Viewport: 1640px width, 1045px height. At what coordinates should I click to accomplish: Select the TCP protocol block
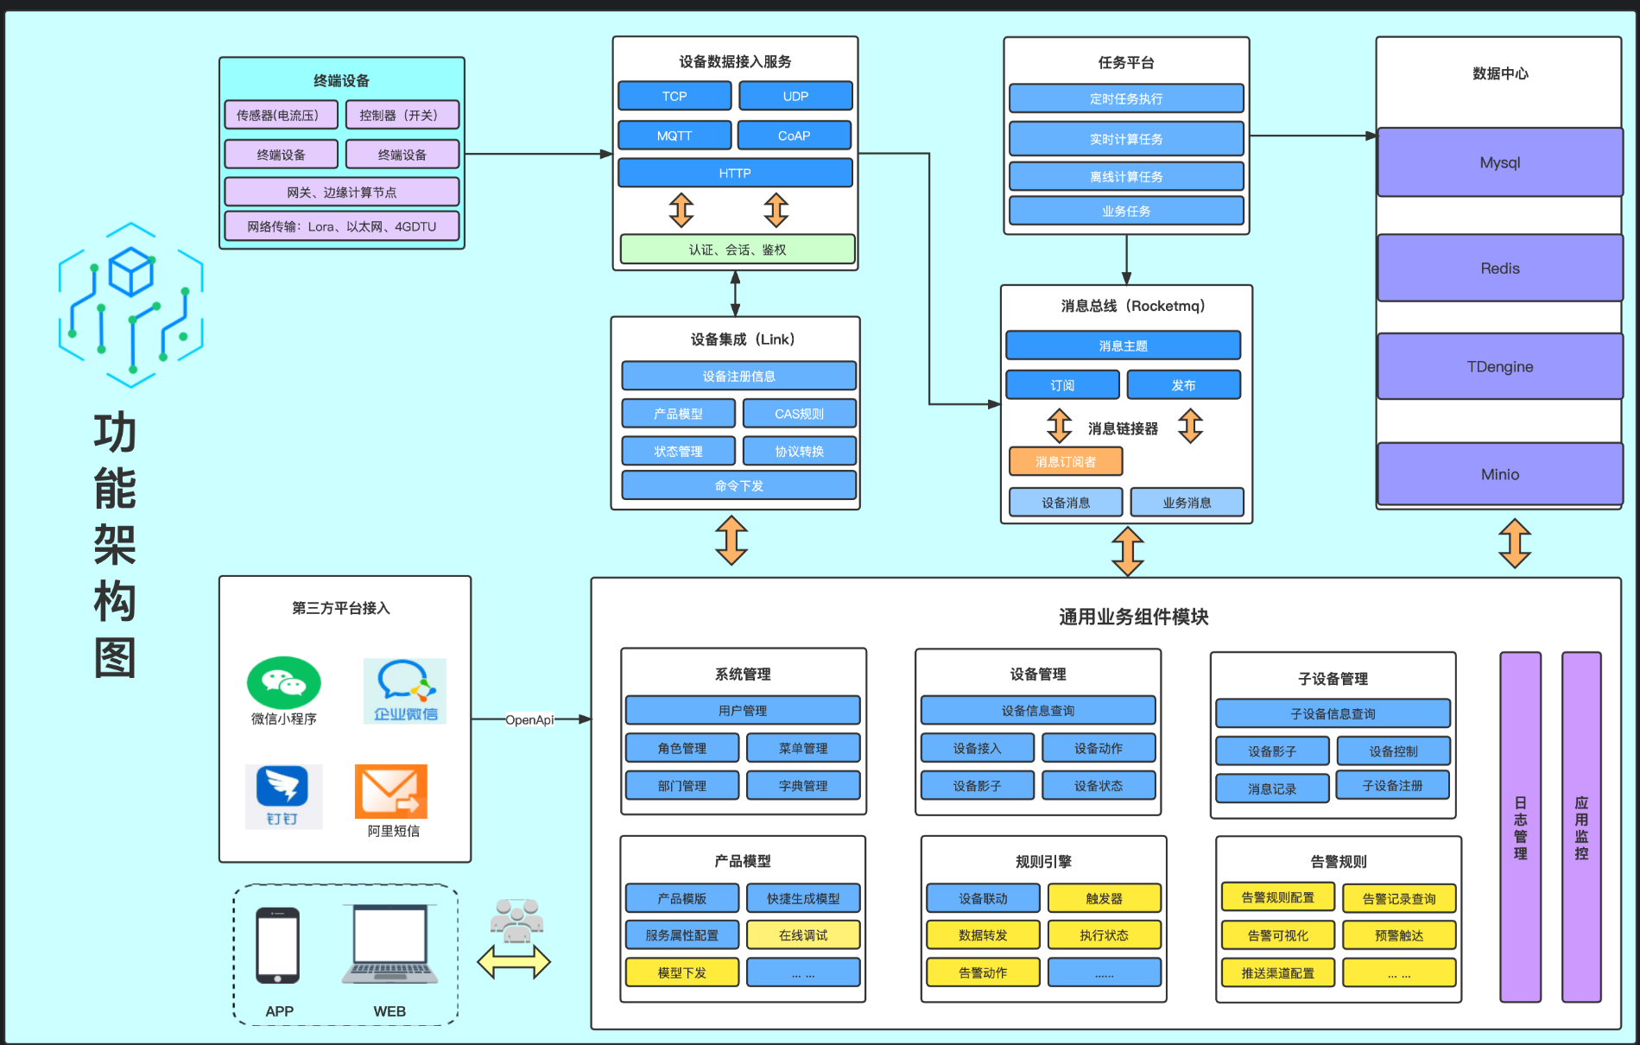[674, 96]
